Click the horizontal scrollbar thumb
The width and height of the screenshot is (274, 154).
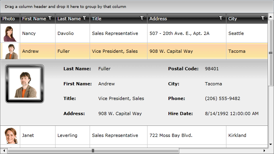click(93, 150)
